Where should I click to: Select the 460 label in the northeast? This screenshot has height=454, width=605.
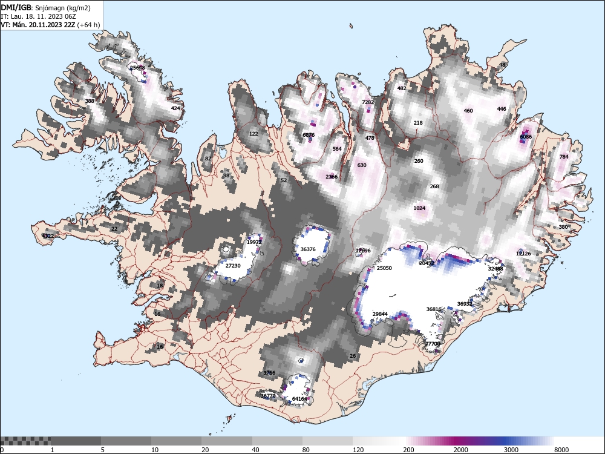point(468,111)
